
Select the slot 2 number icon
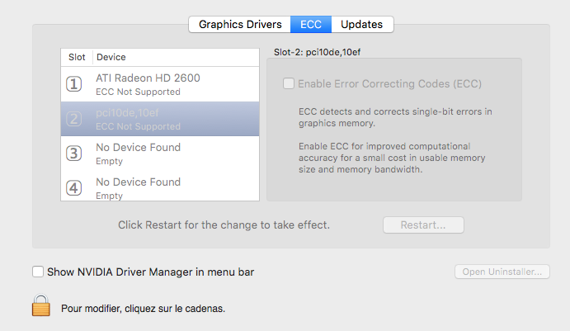click(x=73, y=119)
